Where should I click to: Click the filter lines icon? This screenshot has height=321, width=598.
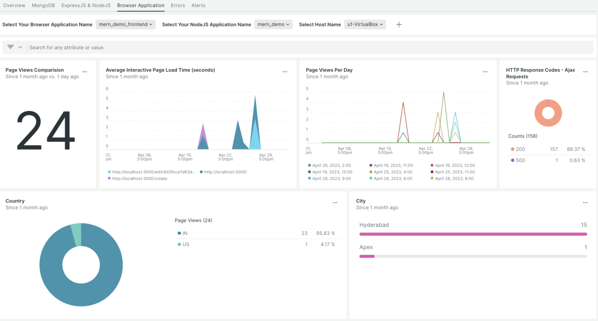click(x=10, y=47)
